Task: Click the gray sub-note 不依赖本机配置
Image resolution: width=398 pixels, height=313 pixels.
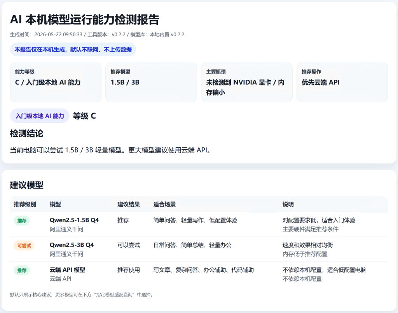Action: 302,279
